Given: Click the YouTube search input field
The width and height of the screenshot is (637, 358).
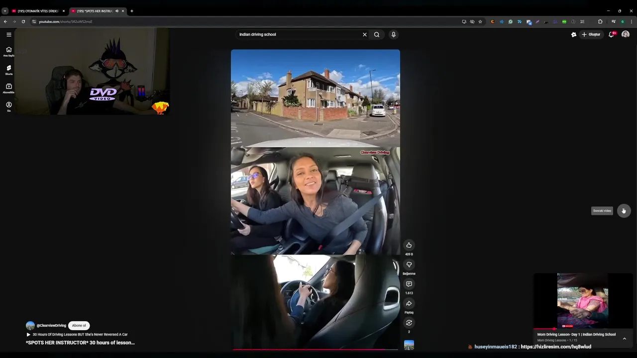Looking at the screenshot, I should [299, 34].
